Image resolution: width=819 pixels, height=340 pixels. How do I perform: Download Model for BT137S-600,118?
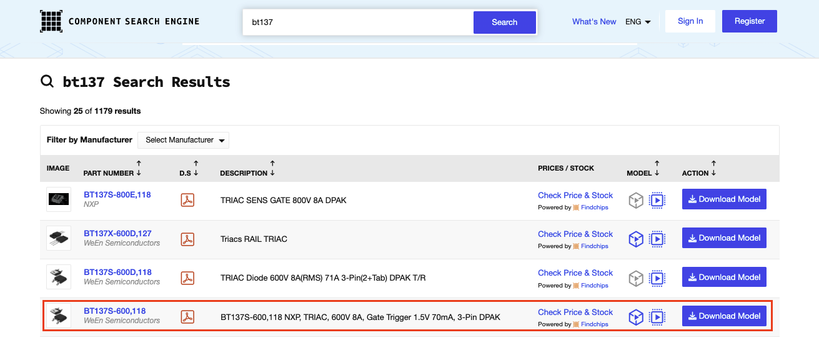(724, 316)
